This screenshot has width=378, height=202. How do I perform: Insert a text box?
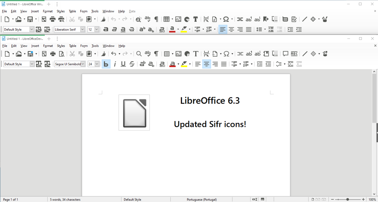coord(195,54)
